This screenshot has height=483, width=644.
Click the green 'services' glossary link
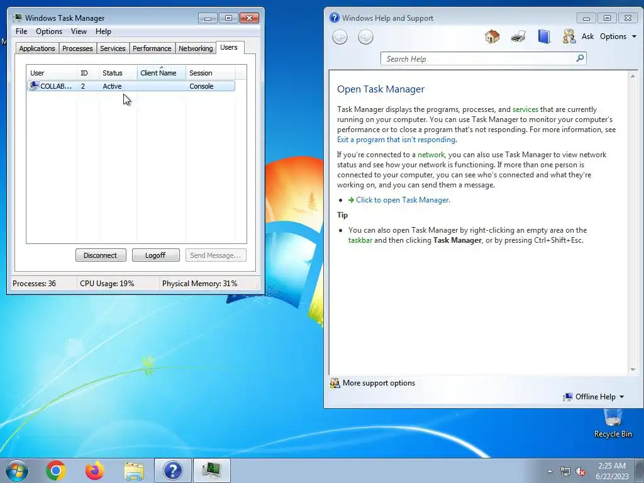pos(525,109)
